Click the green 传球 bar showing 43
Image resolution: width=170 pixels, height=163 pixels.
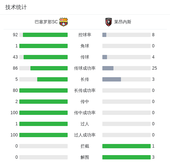[45, 57]
